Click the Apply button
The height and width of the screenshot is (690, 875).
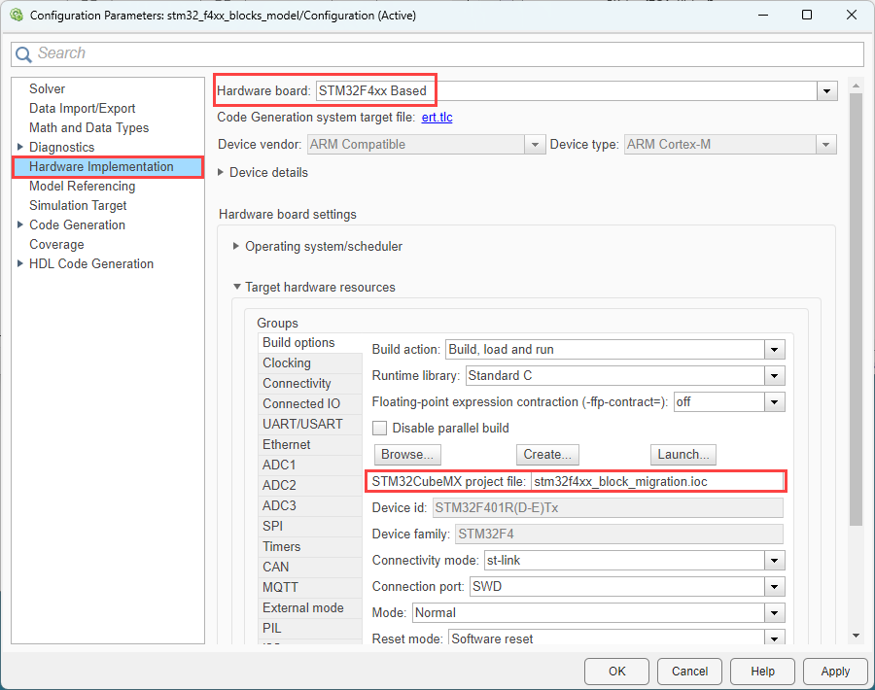pos(835,671)
